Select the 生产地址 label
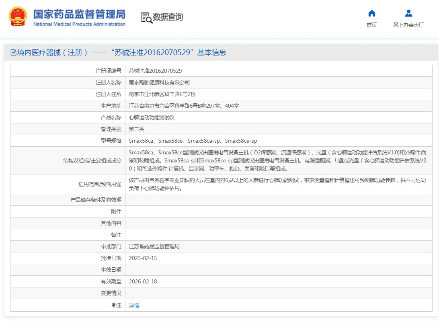The image size is (439, 326). click(111, 106)
